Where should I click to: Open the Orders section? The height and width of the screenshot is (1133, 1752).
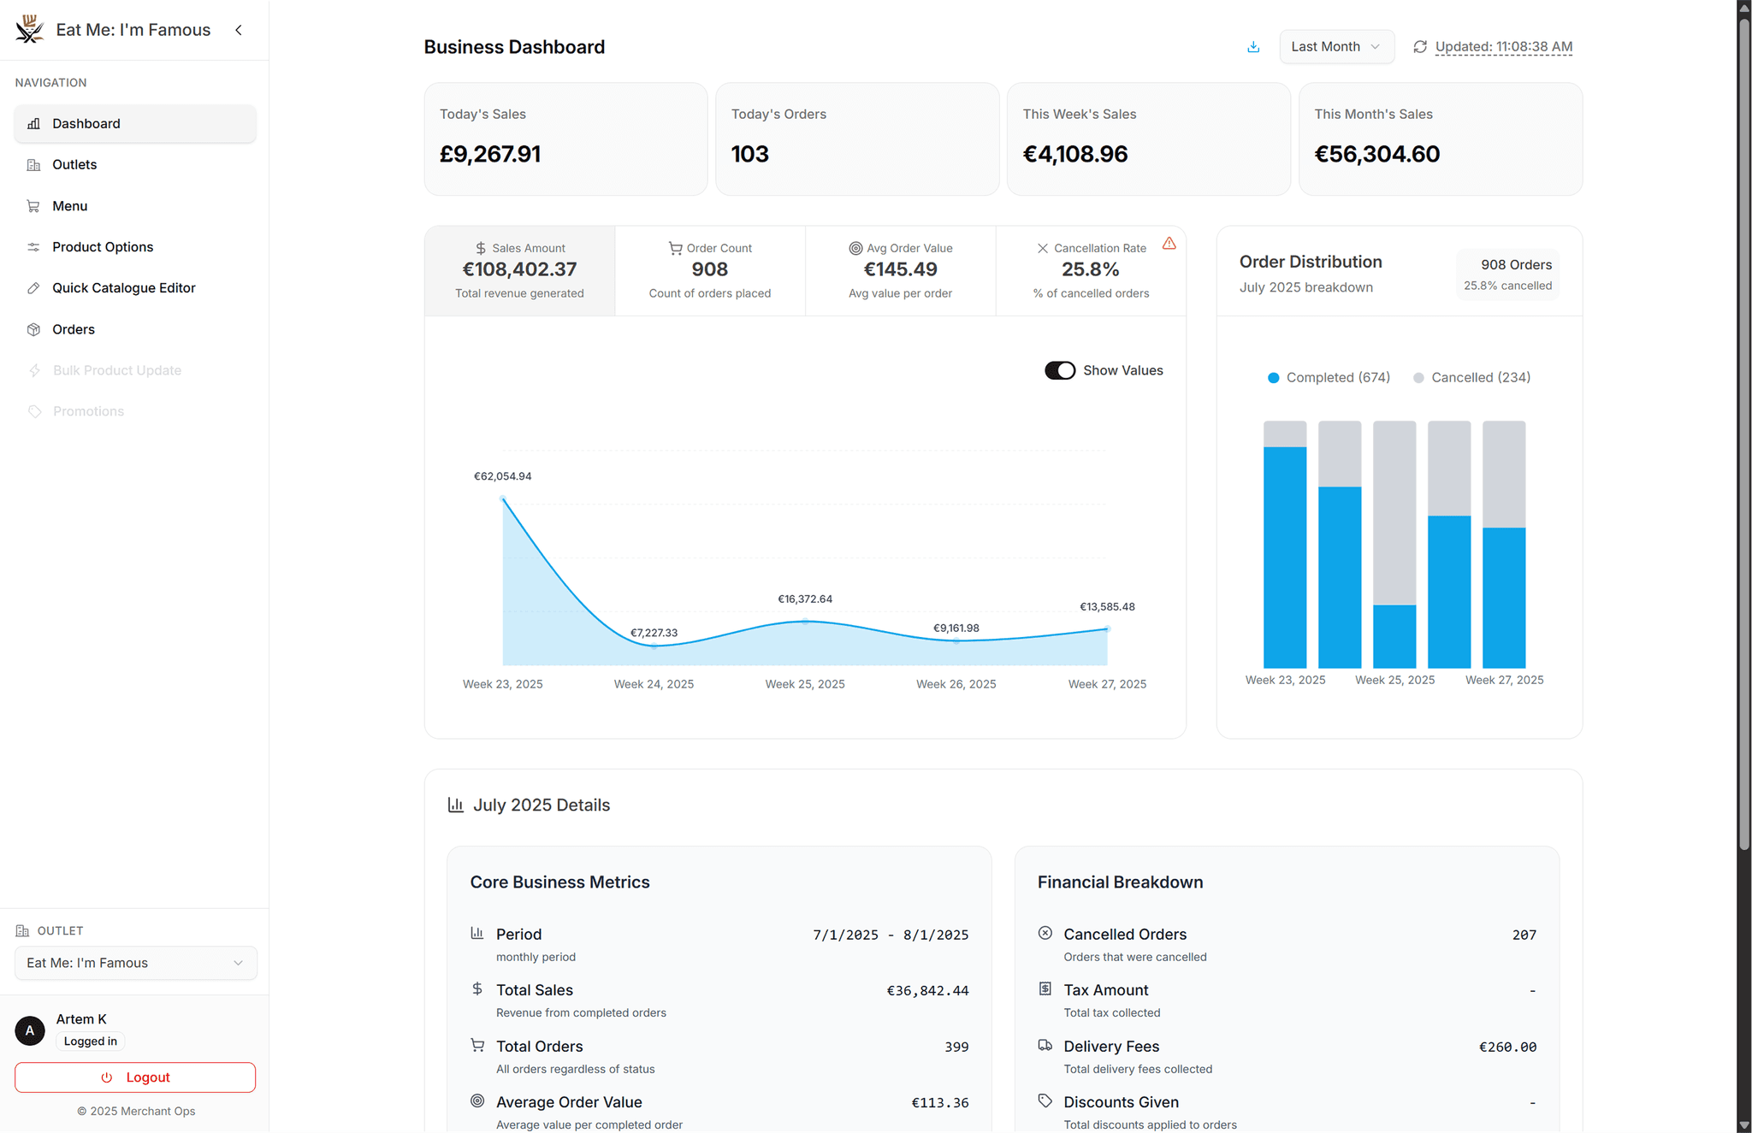(73, 329)
